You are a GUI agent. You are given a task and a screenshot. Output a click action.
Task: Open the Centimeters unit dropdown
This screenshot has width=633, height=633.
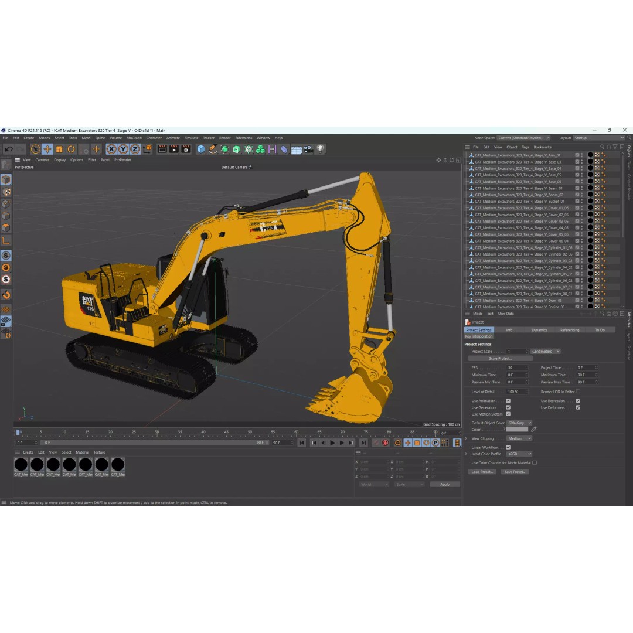[546, 352]
